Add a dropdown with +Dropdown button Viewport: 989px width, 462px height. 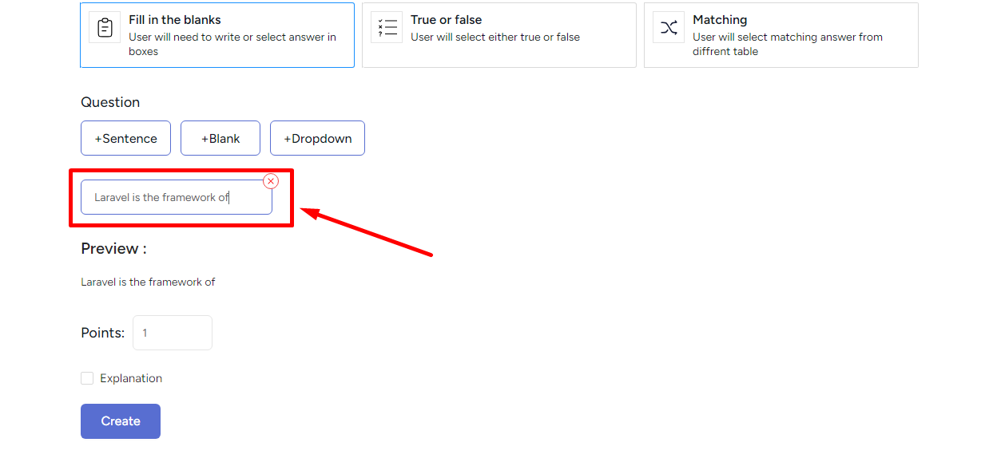pos(317,138)
